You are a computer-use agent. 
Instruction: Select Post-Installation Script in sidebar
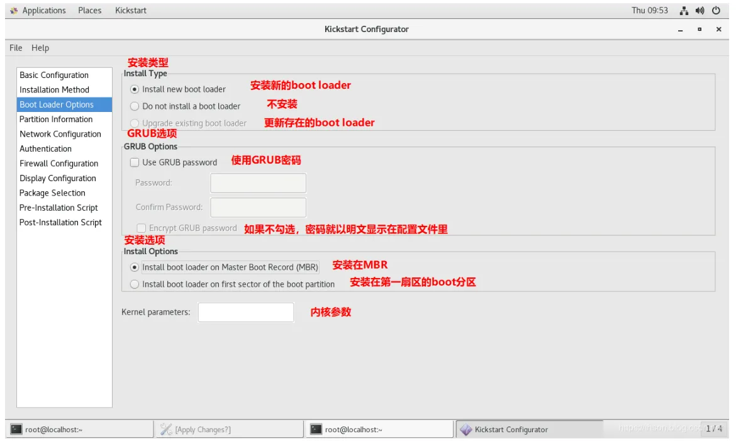coord(64,222)
